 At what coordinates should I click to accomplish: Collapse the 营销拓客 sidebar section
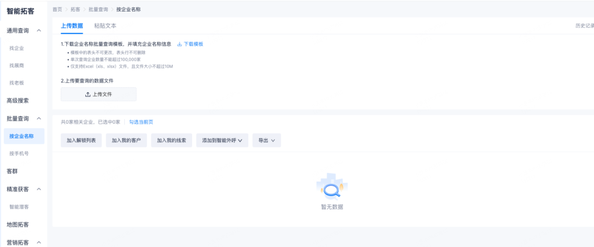pyautogui.click(x=39, y=242)
